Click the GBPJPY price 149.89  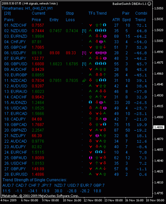point(38,169)
